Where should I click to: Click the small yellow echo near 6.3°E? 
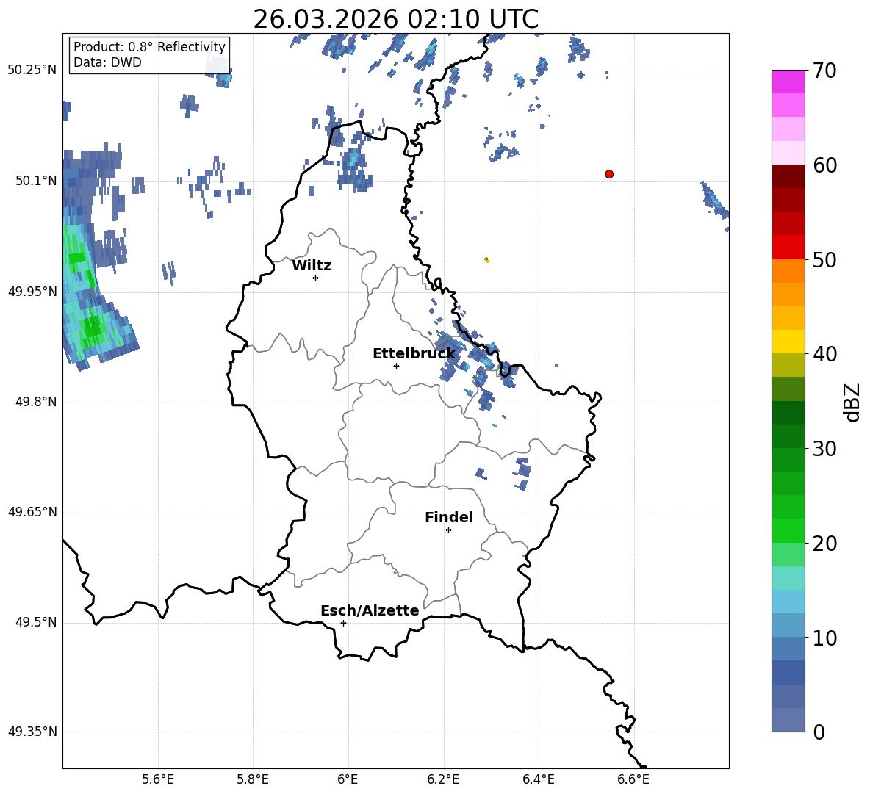(x=486, y=259)
